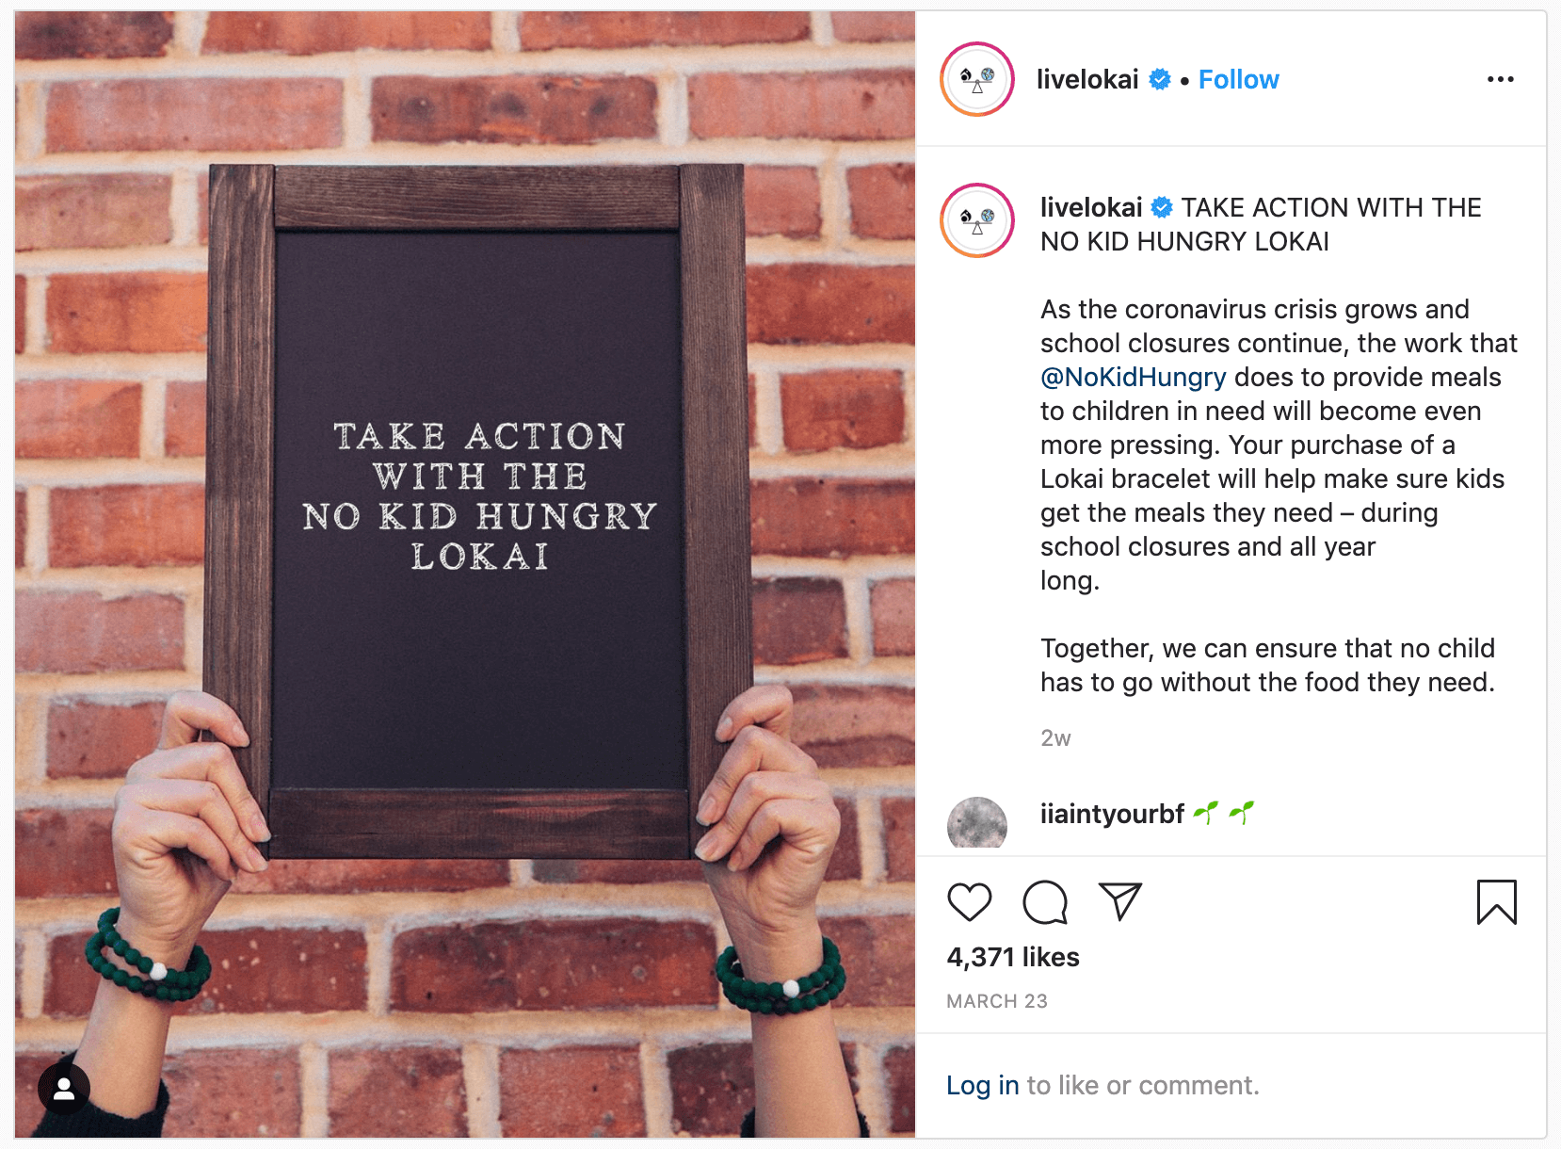1561x1149 pixels.
Task: Click the verified badge in header
Action: click(1160, 80)
